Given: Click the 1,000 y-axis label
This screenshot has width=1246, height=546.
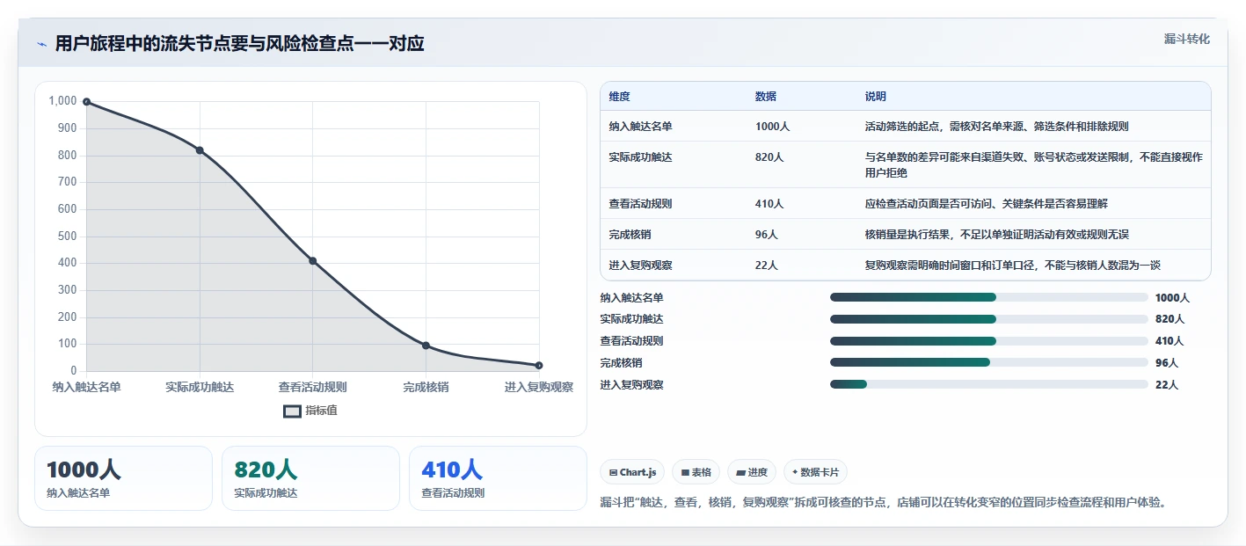Looking at the screenshot, I should click(x=62, y=101).
